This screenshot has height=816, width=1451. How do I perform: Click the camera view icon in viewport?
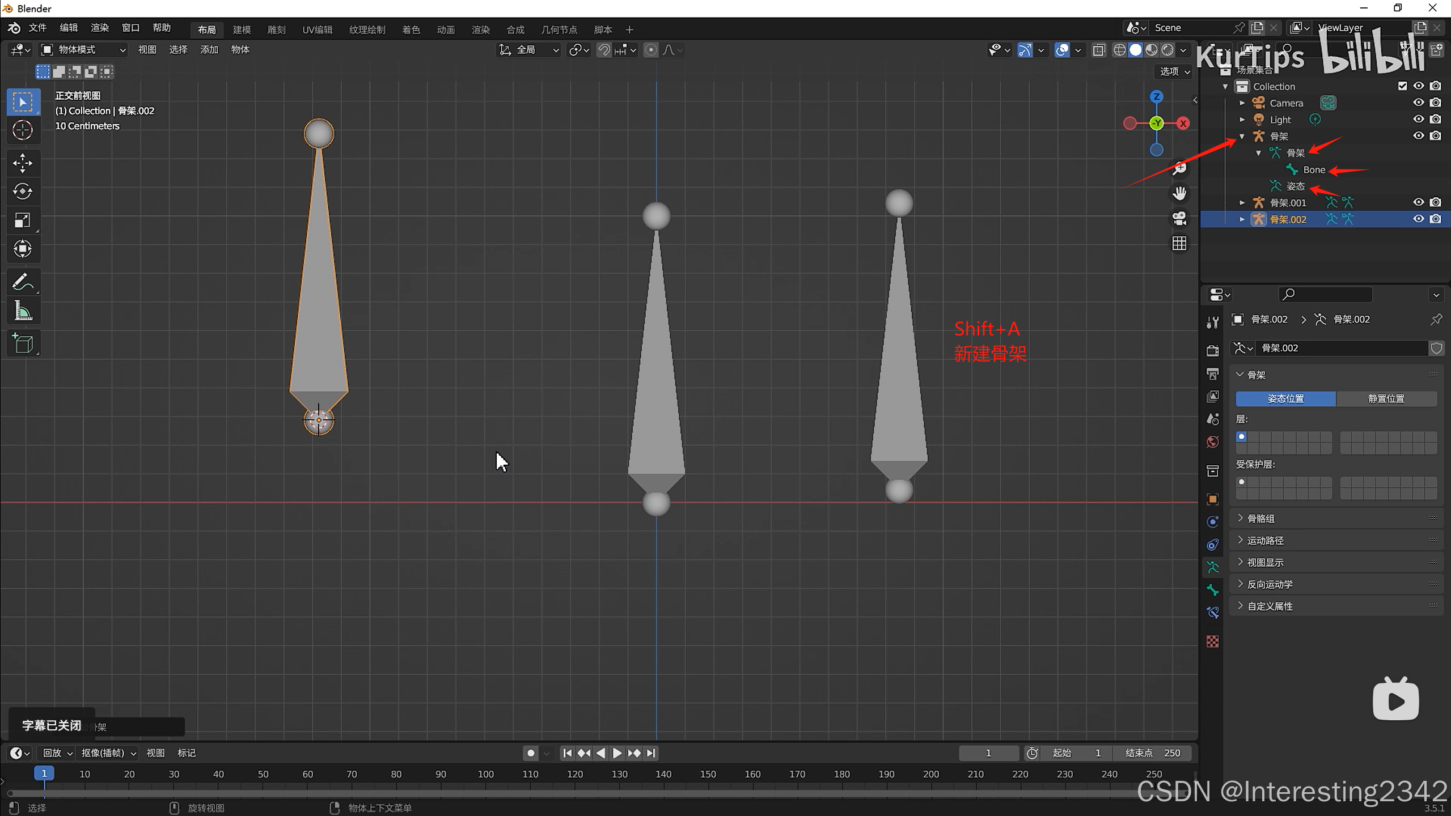pyautogui.click(x=1179, y=219)
